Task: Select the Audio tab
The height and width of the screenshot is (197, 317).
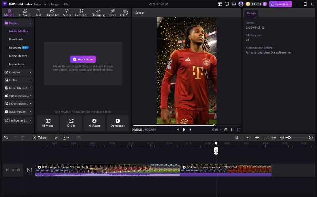Action: pyautogui.click(x=67, y=13)
